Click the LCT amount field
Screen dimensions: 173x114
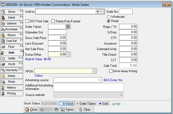point(128,60)
